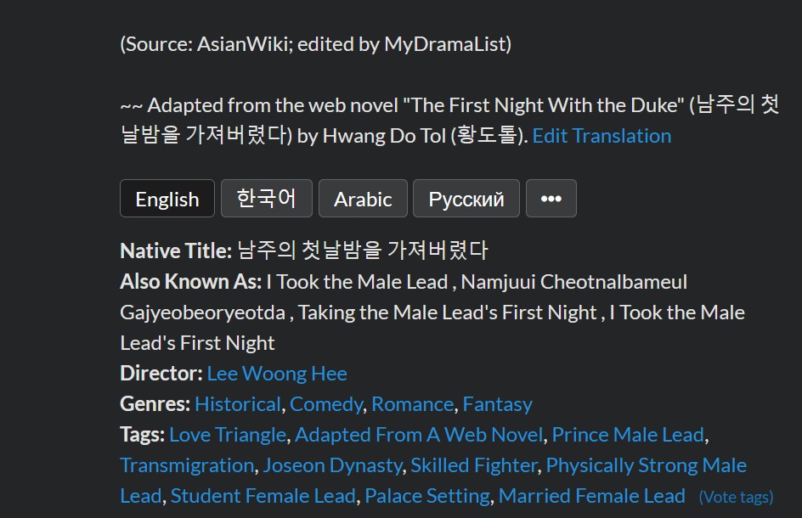Image resolution: width=802 pixels, height=518 pixels.
Task: Open the Joseon Dynasty tag
Action: 332,465
